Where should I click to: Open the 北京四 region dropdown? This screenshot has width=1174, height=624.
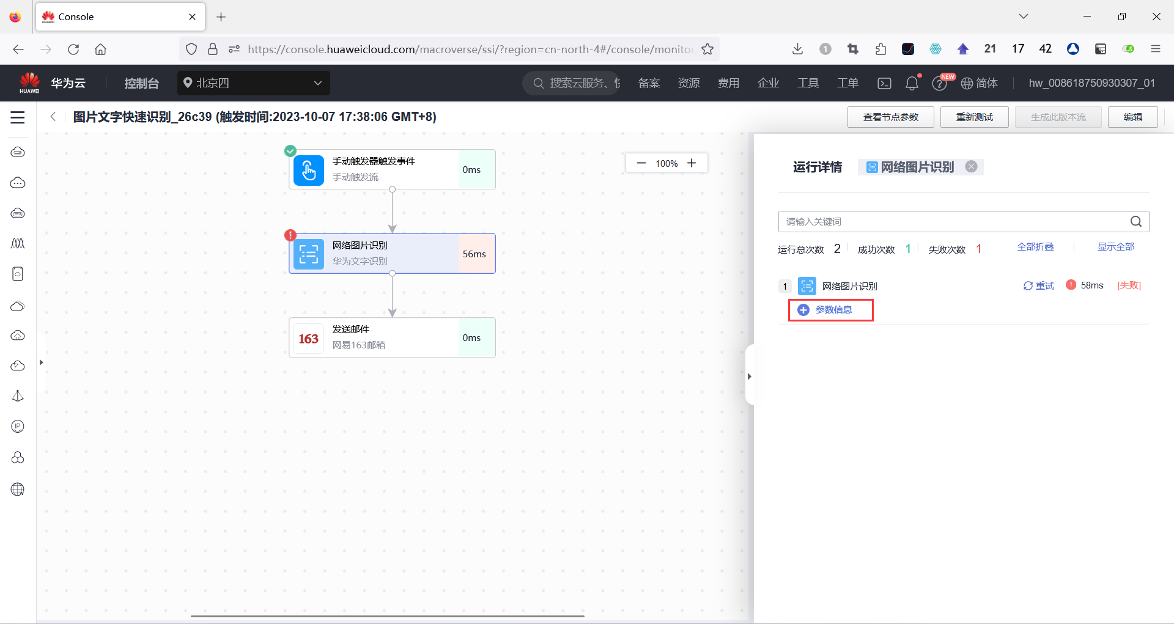coord(253,83)
